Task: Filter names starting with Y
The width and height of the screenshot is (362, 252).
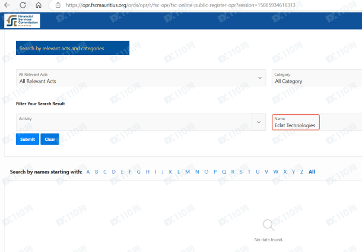Action: [293, 172]
